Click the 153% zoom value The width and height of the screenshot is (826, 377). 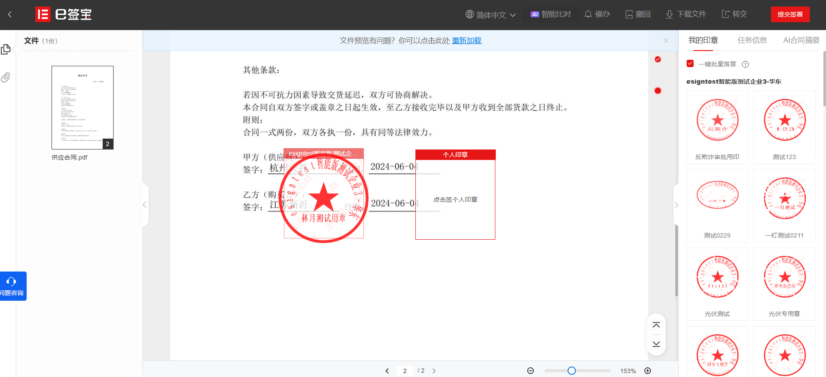coord(628,371)
